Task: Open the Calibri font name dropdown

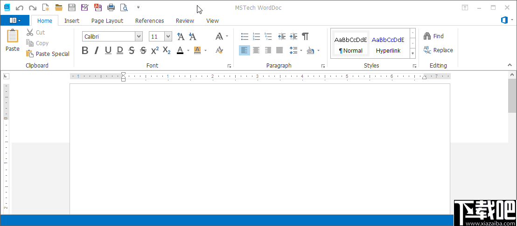Action: 139,36
